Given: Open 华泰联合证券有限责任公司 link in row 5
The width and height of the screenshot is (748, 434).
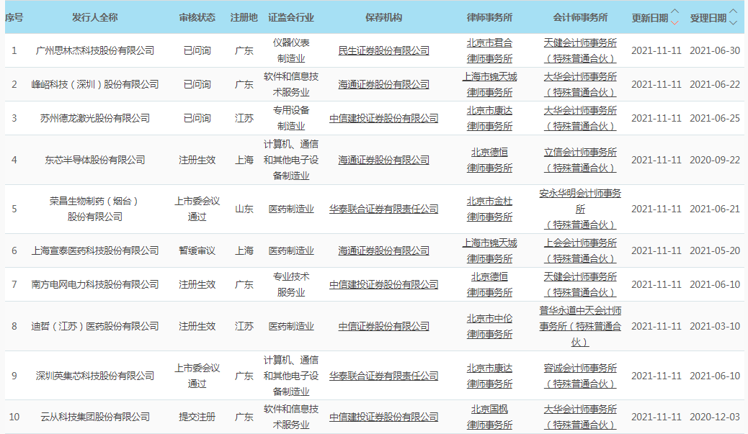Looking at the screenshot, I should (383, 209).
